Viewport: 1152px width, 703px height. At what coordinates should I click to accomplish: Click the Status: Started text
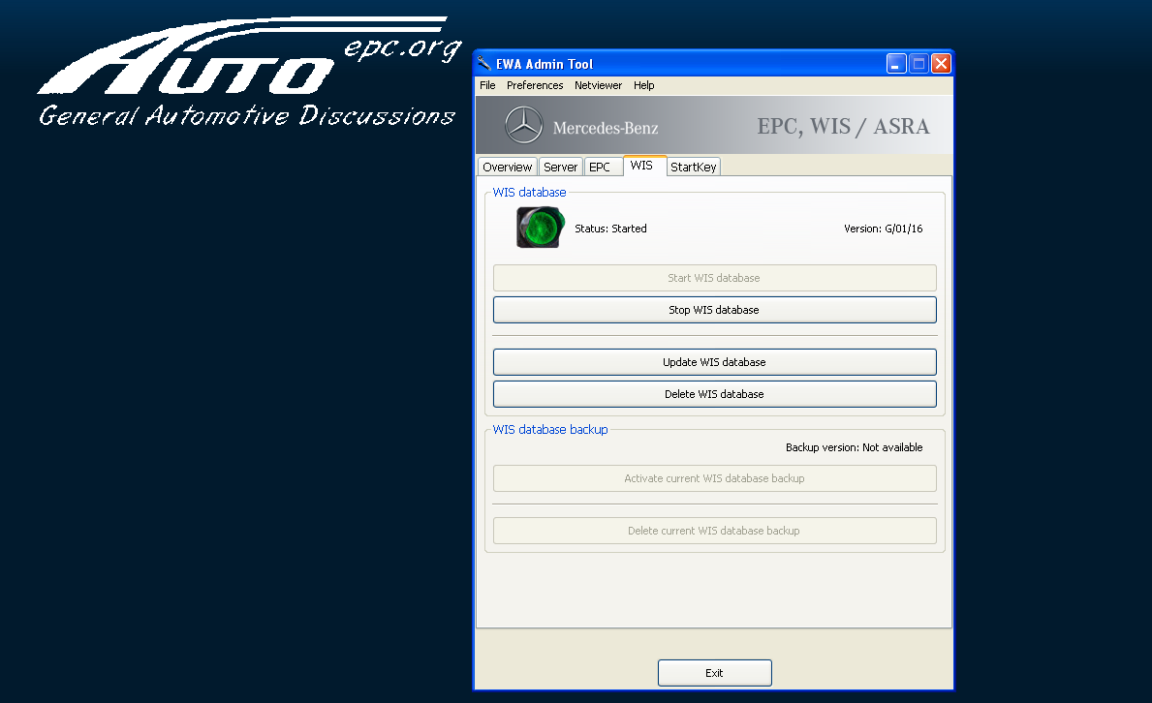(x=610, y=229)
